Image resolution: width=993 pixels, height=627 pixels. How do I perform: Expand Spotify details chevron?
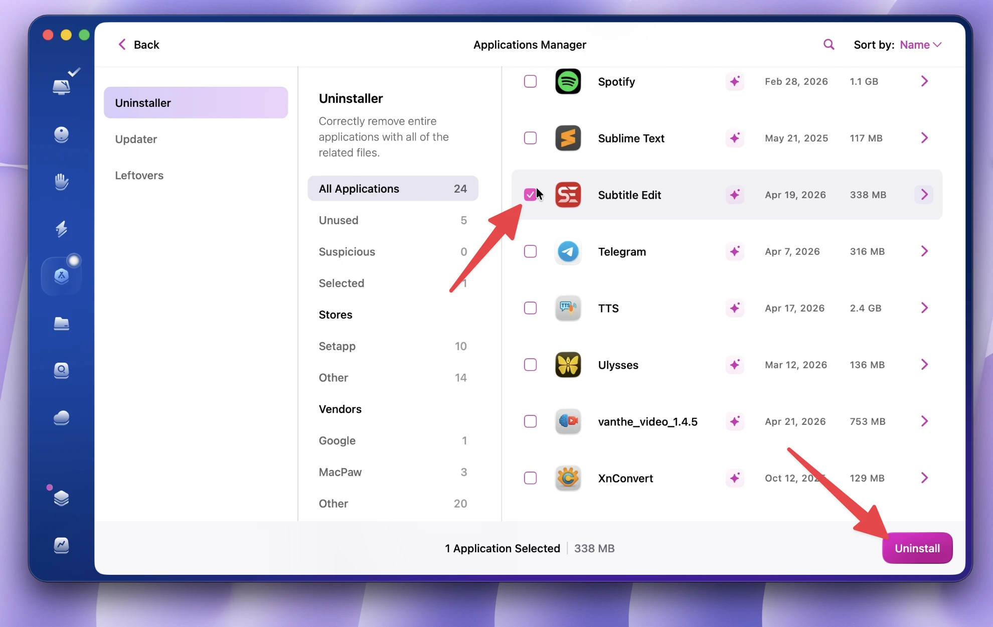click(924, 81)
